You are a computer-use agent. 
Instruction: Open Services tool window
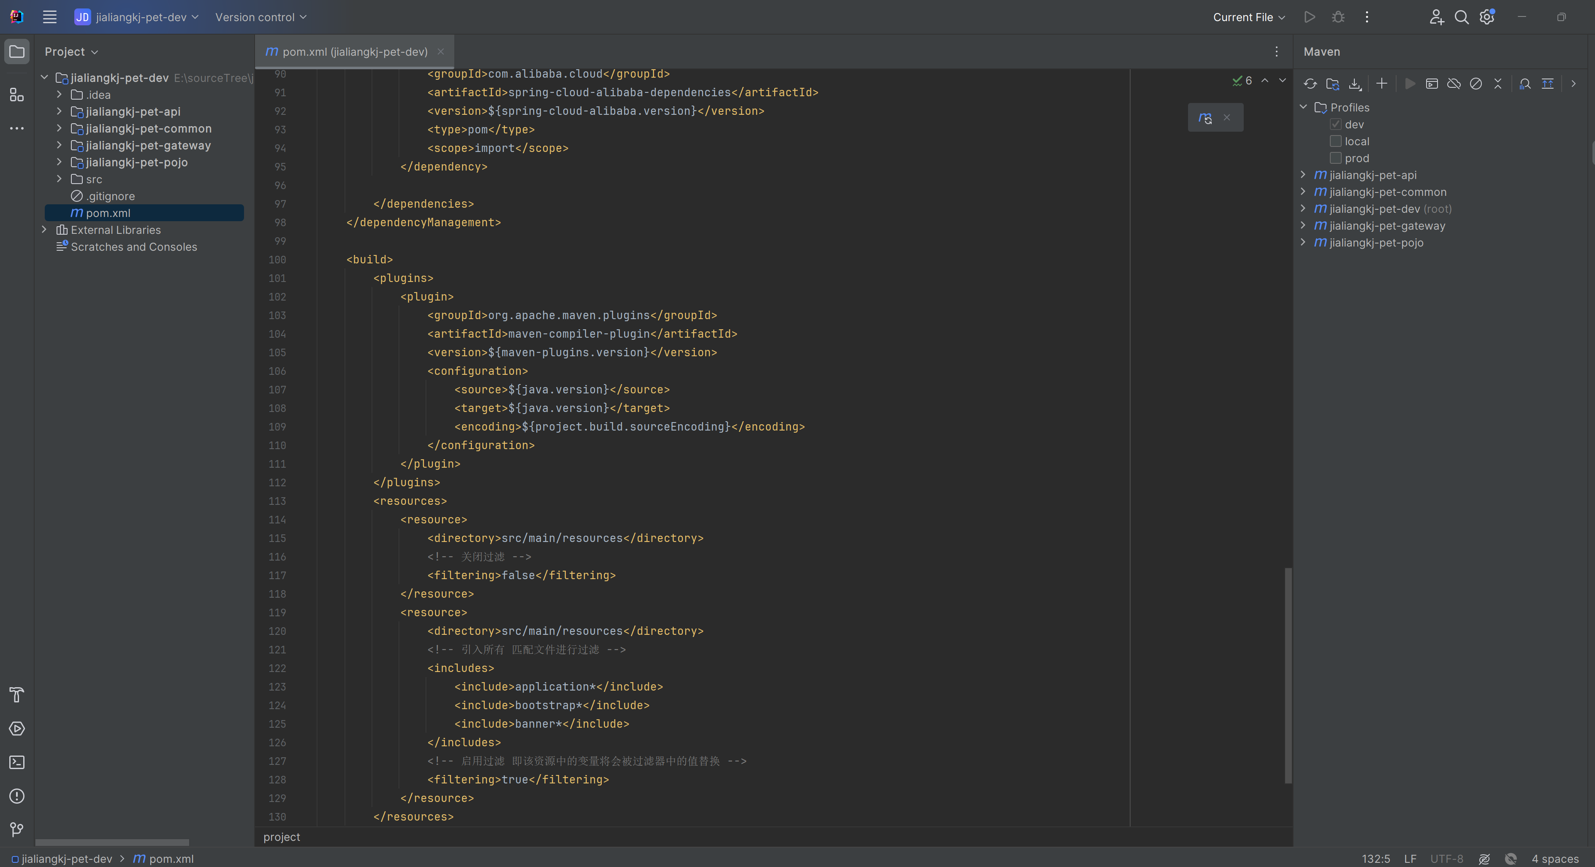pos(17,729)
